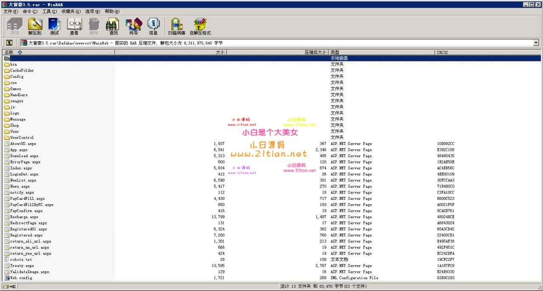Open the 工具 (Tools) menu
The height and width of the screenshot is (291, 543).
(49, 11)
